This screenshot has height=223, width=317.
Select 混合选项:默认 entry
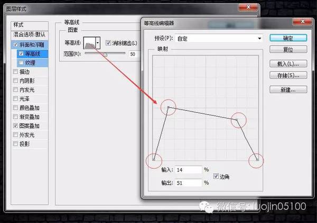pyautogui.click(x=30, y=35)
